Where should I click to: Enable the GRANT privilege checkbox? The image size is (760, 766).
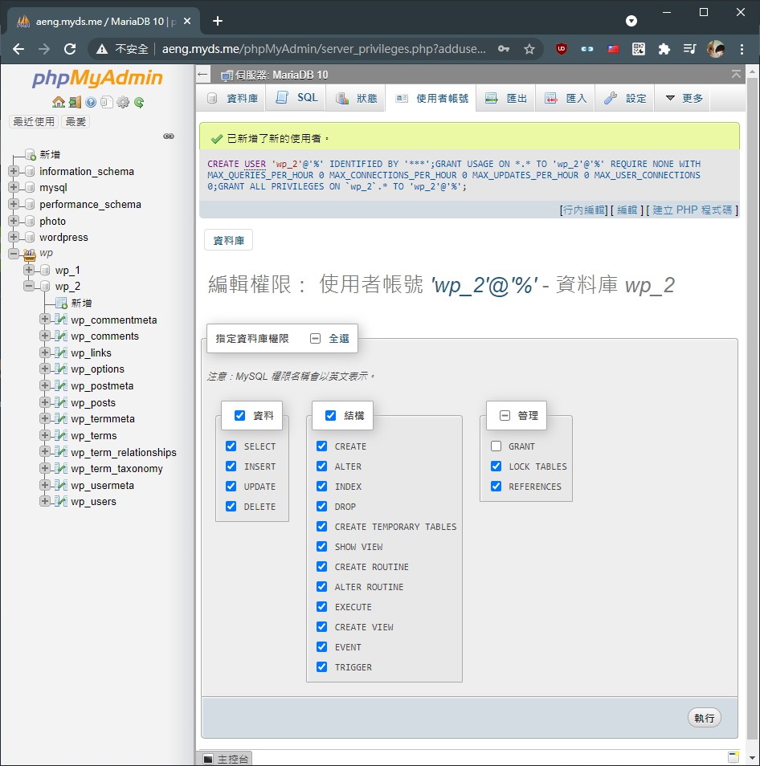(x=496, y=446)
